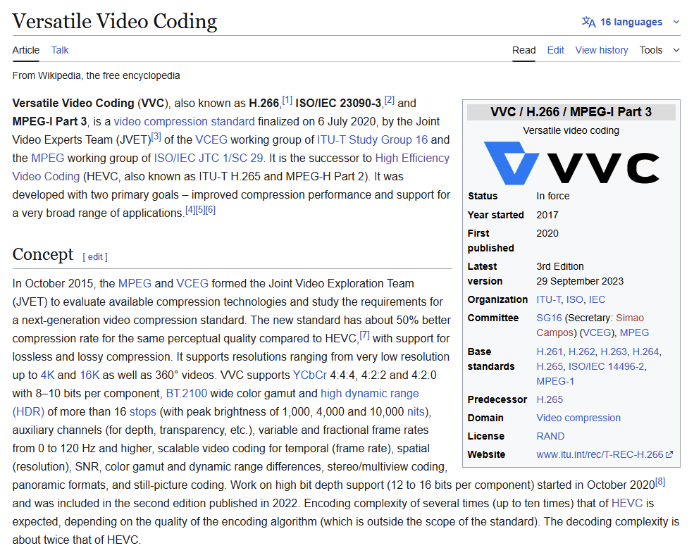The width and height of the screenshot is (694, 560).
Task: Open H.261 base standard link
Action: (550, 351)
